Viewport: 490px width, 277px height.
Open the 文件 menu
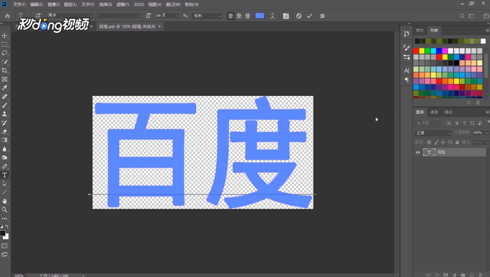19,5
